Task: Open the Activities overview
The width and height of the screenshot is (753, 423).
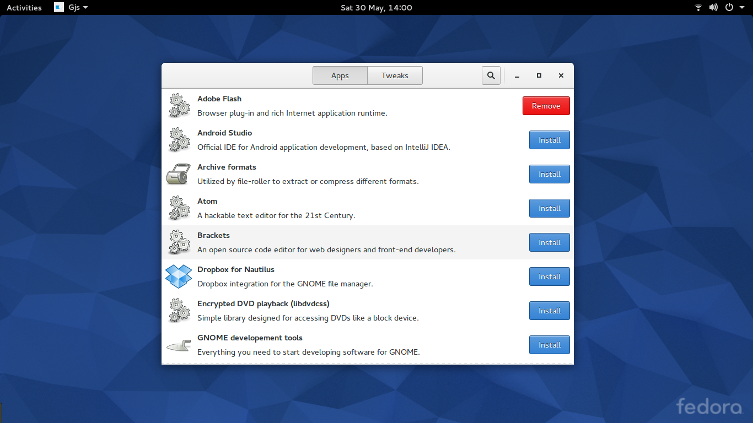Action: (x=24, y=7)
